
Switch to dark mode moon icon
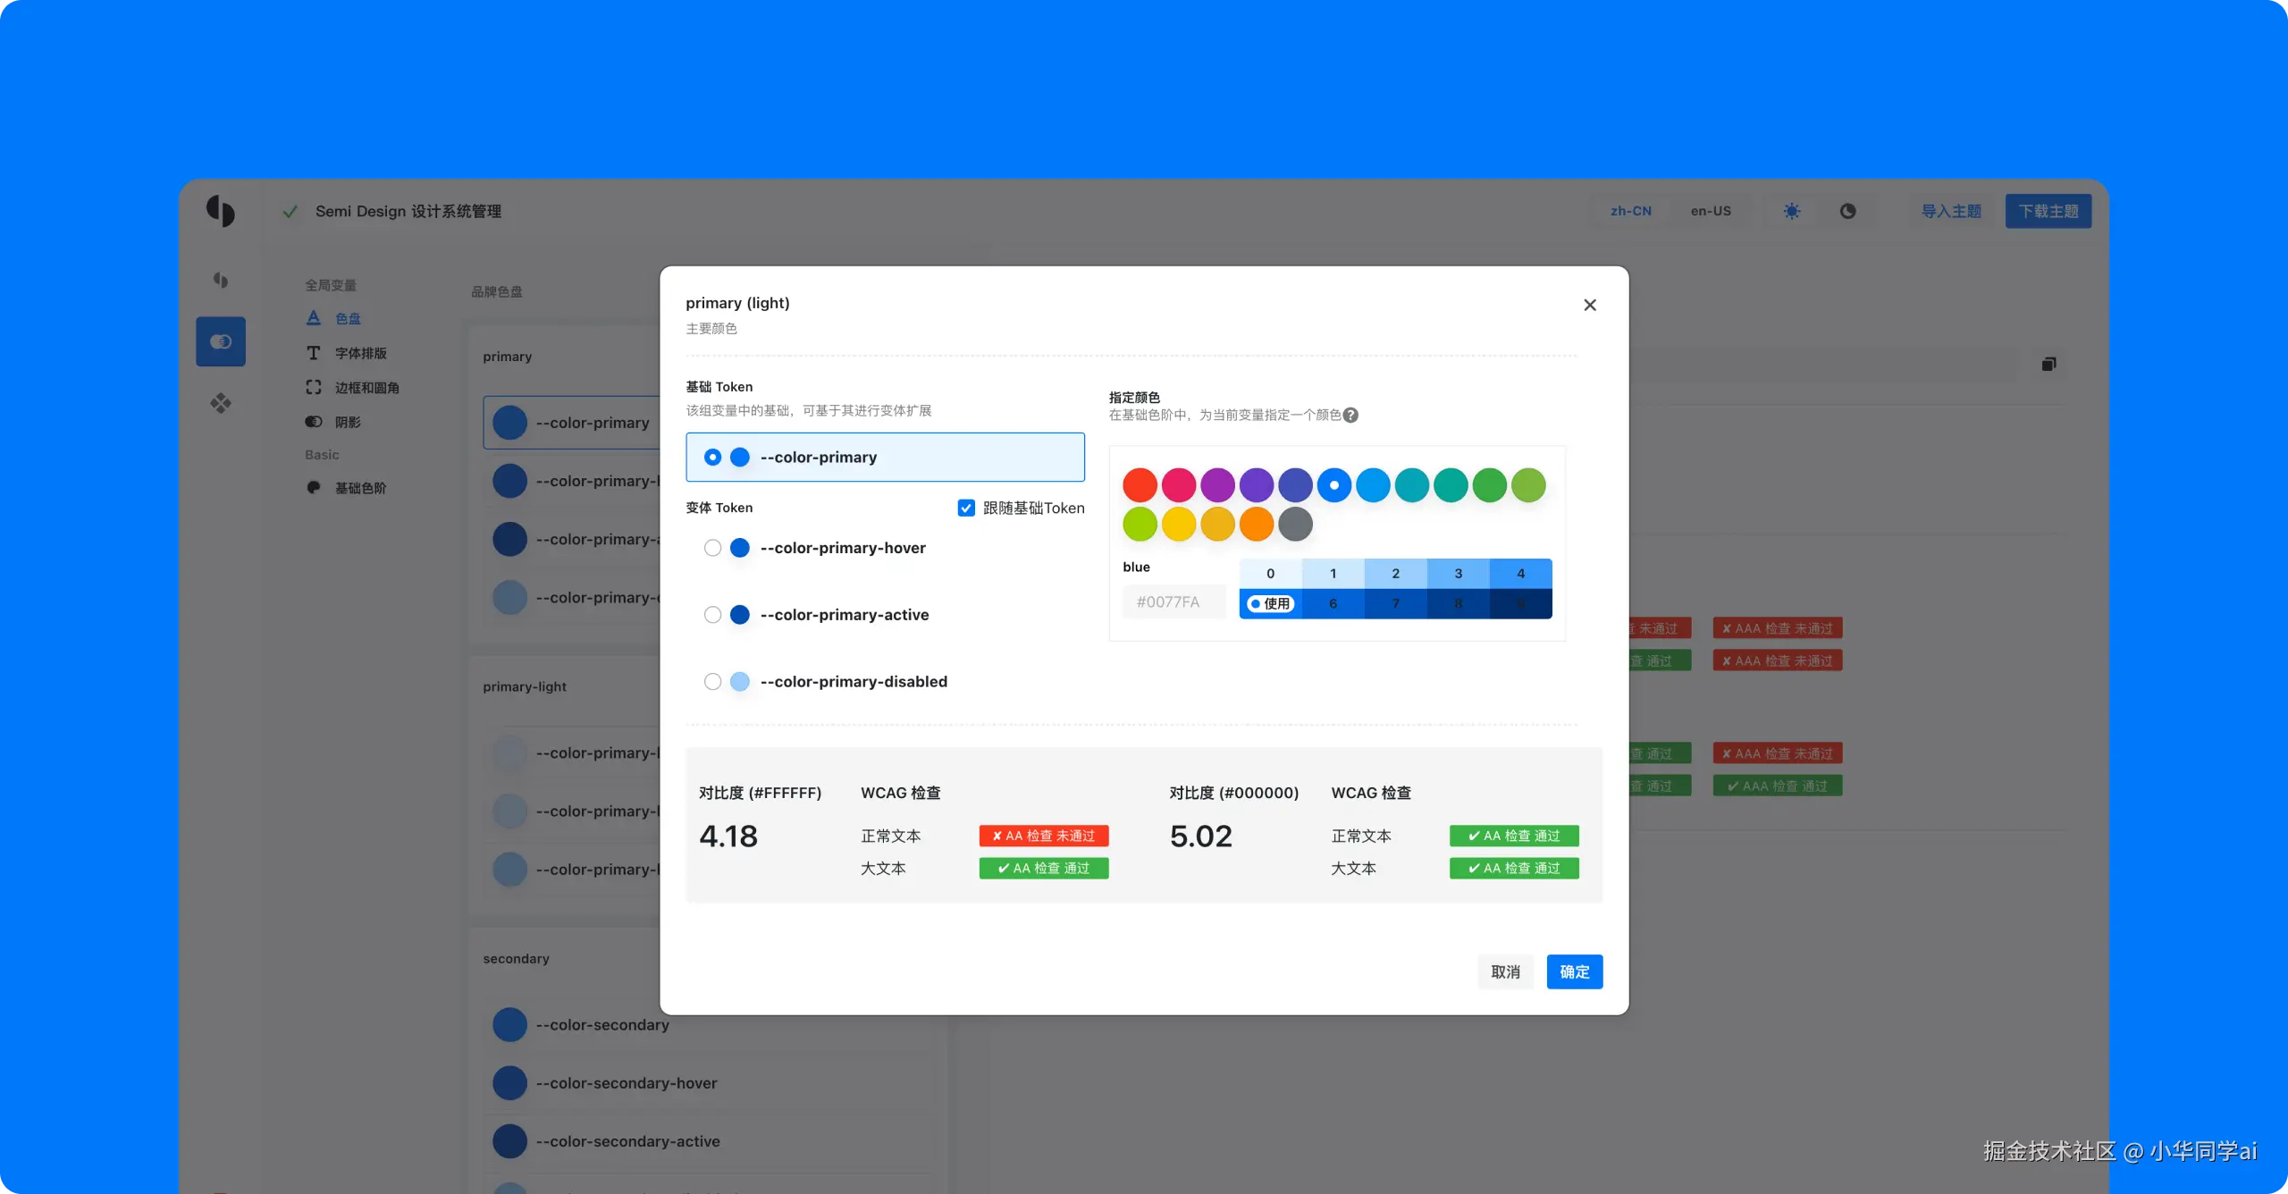[1847, 211]
